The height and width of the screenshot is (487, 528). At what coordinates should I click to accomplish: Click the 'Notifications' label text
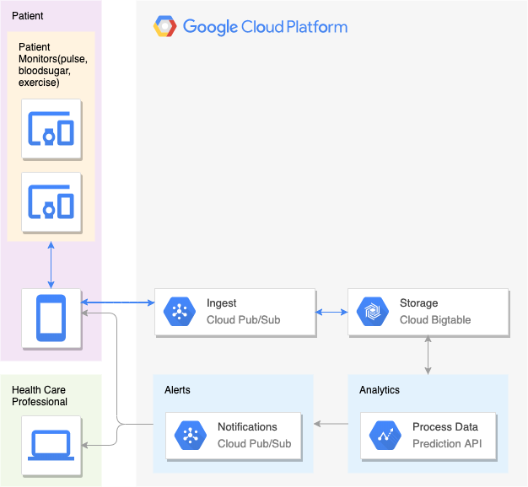tap(247, 427)
